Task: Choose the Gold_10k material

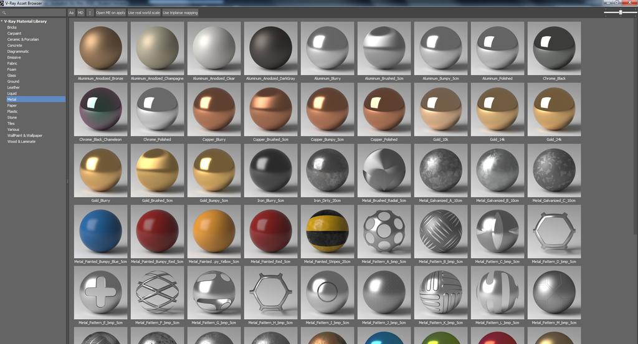Action: click(x=440, y=110)
